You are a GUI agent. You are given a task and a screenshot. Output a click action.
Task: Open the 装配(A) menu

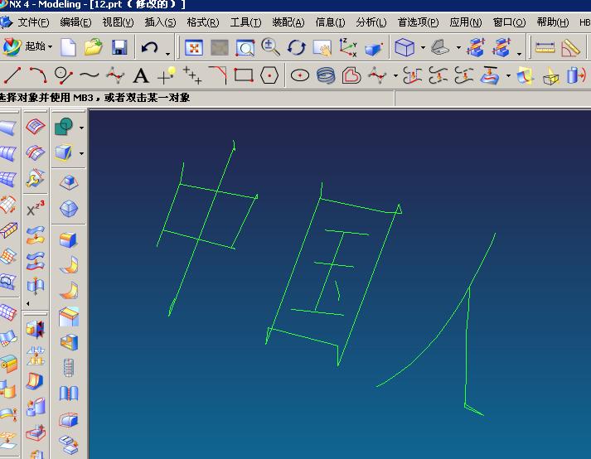(288, 22)
